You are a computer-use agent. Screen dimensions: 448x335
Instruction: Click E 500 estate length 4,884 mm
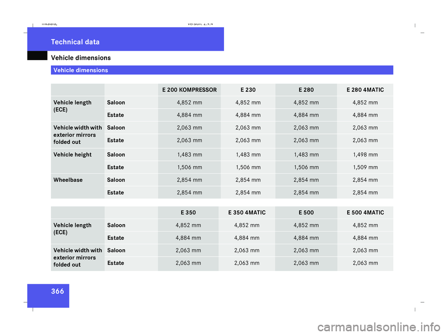tap(306, 237)
